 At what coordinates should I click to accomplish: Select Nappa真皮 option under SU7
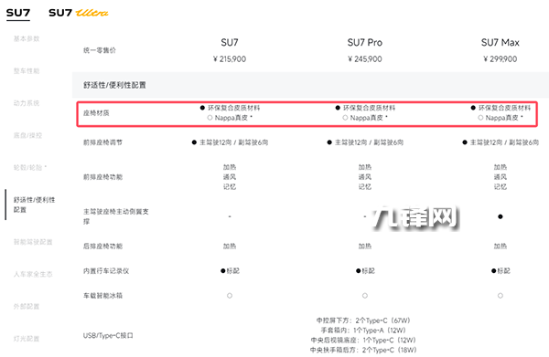(x=210, y=118)
